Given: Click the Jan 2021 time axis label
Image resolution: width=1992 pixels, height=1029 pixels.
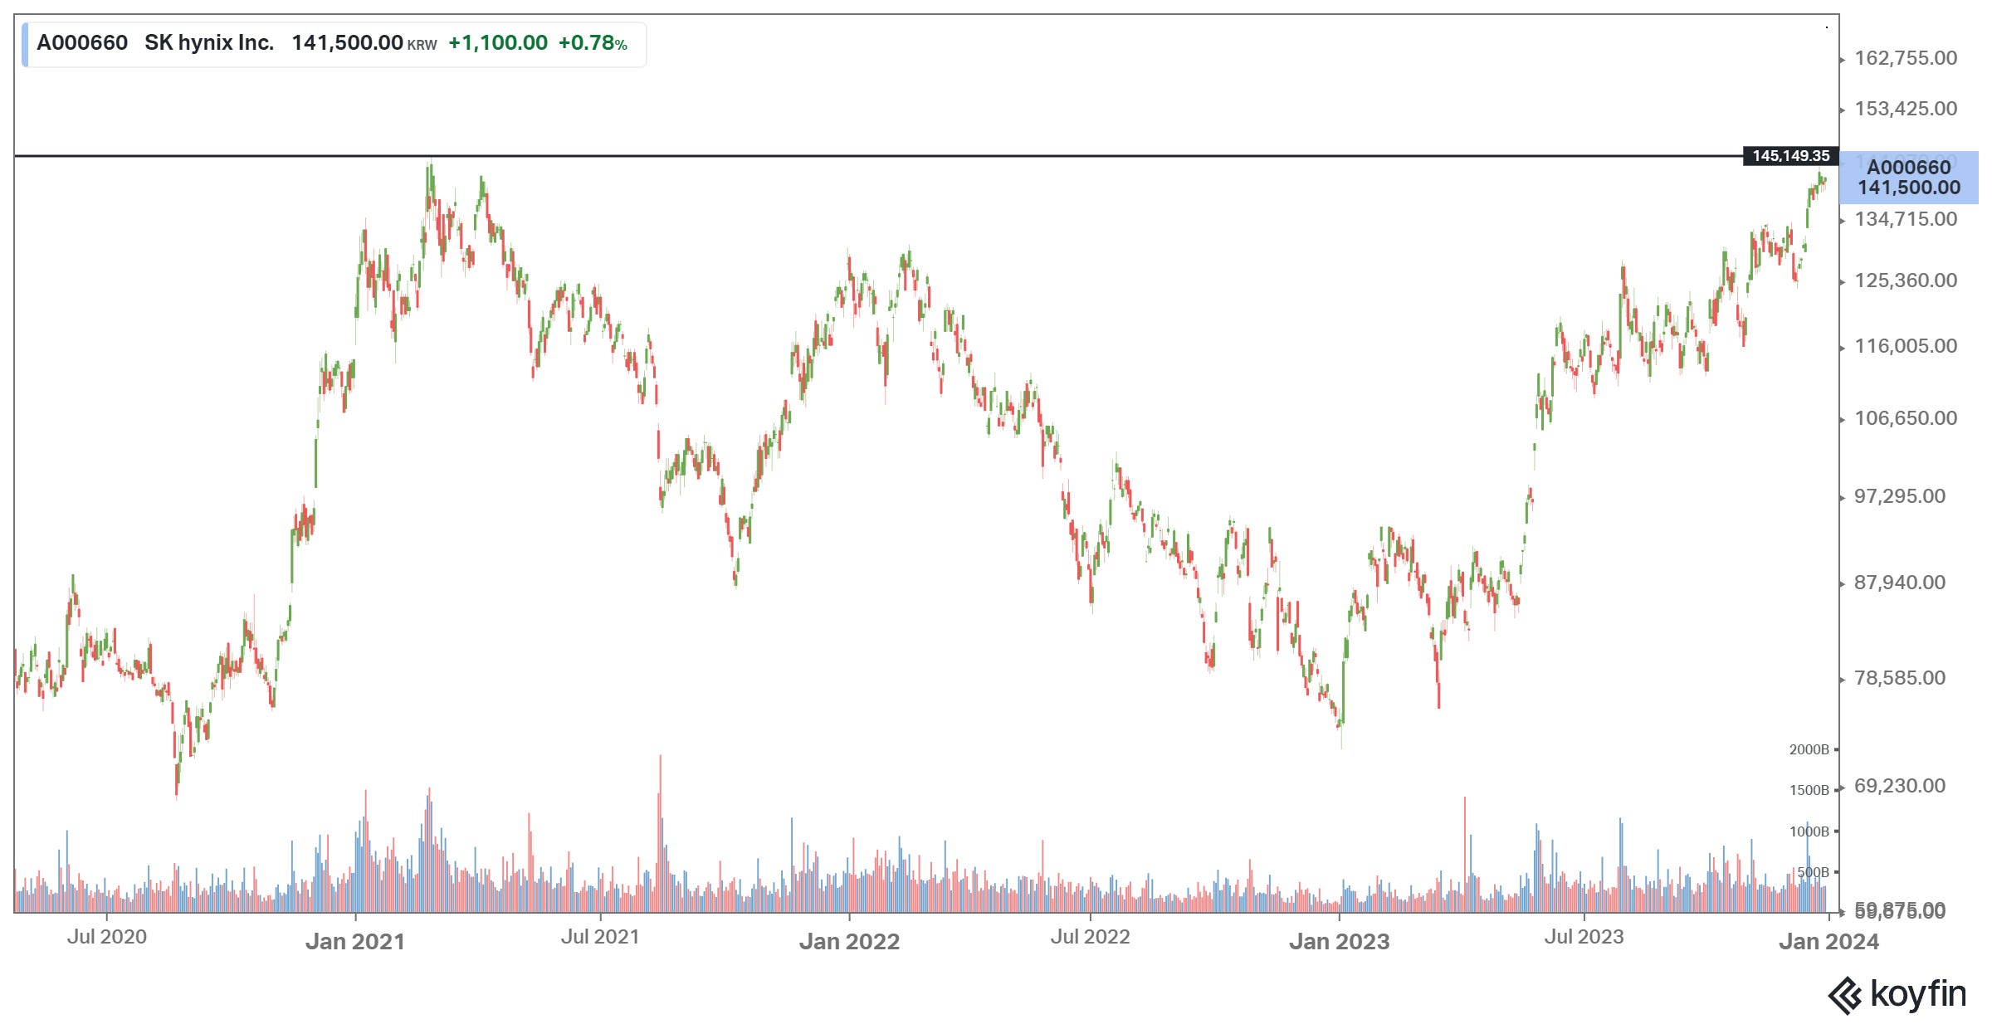Looking at the screenshot, I should 354,941.
